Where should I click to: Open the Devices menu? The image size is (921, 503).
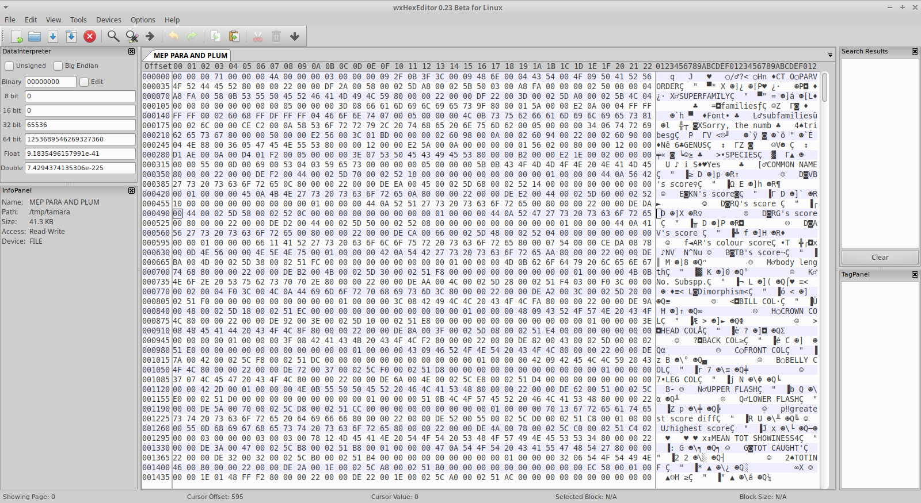point(109,20)
